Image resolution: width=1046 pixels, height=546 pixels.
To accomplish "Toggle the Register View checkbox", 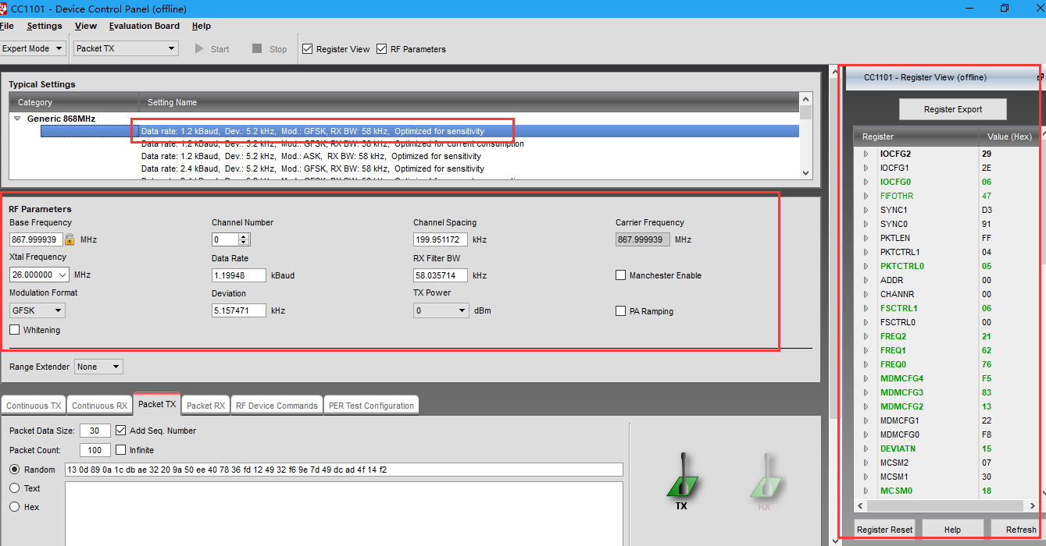I will coord(308,49).
